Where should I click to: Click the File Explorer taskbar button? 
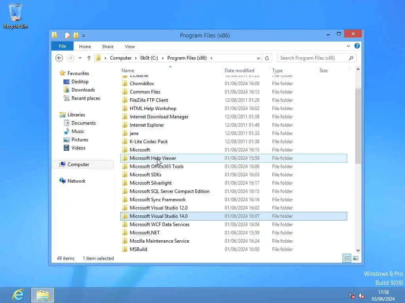pyautogui.click(x=43, y=295)
